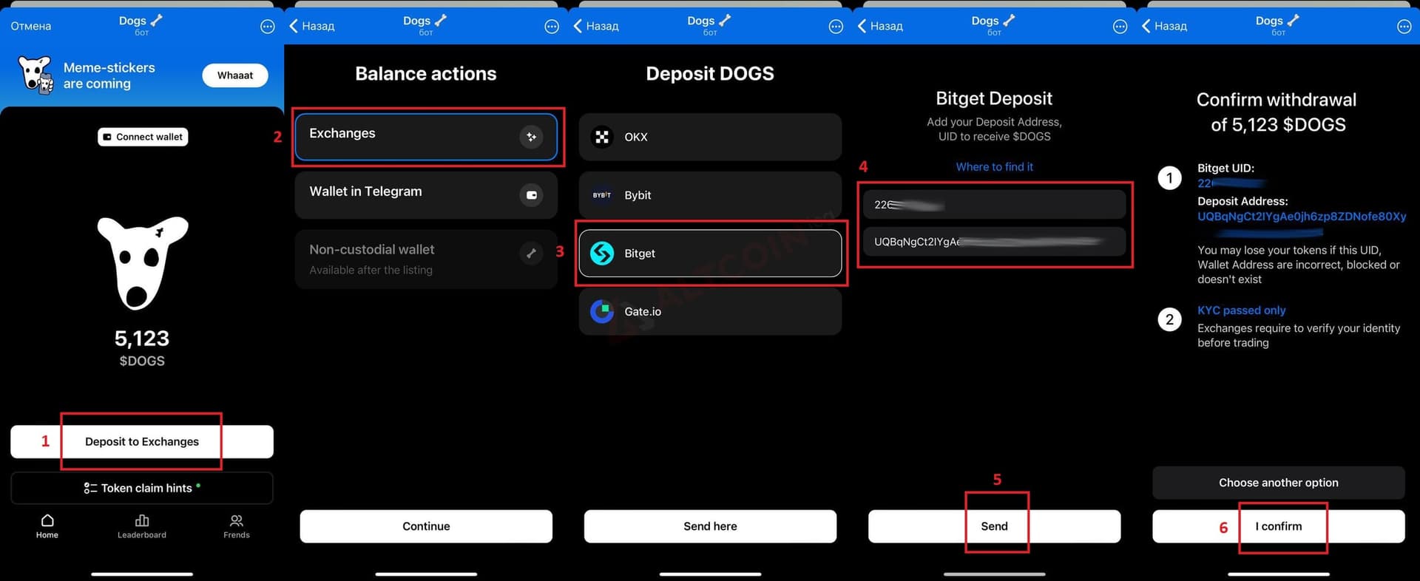The image size is (1420, 581).
Task: Tap the large Dogs mascot image
Action: 143,262
